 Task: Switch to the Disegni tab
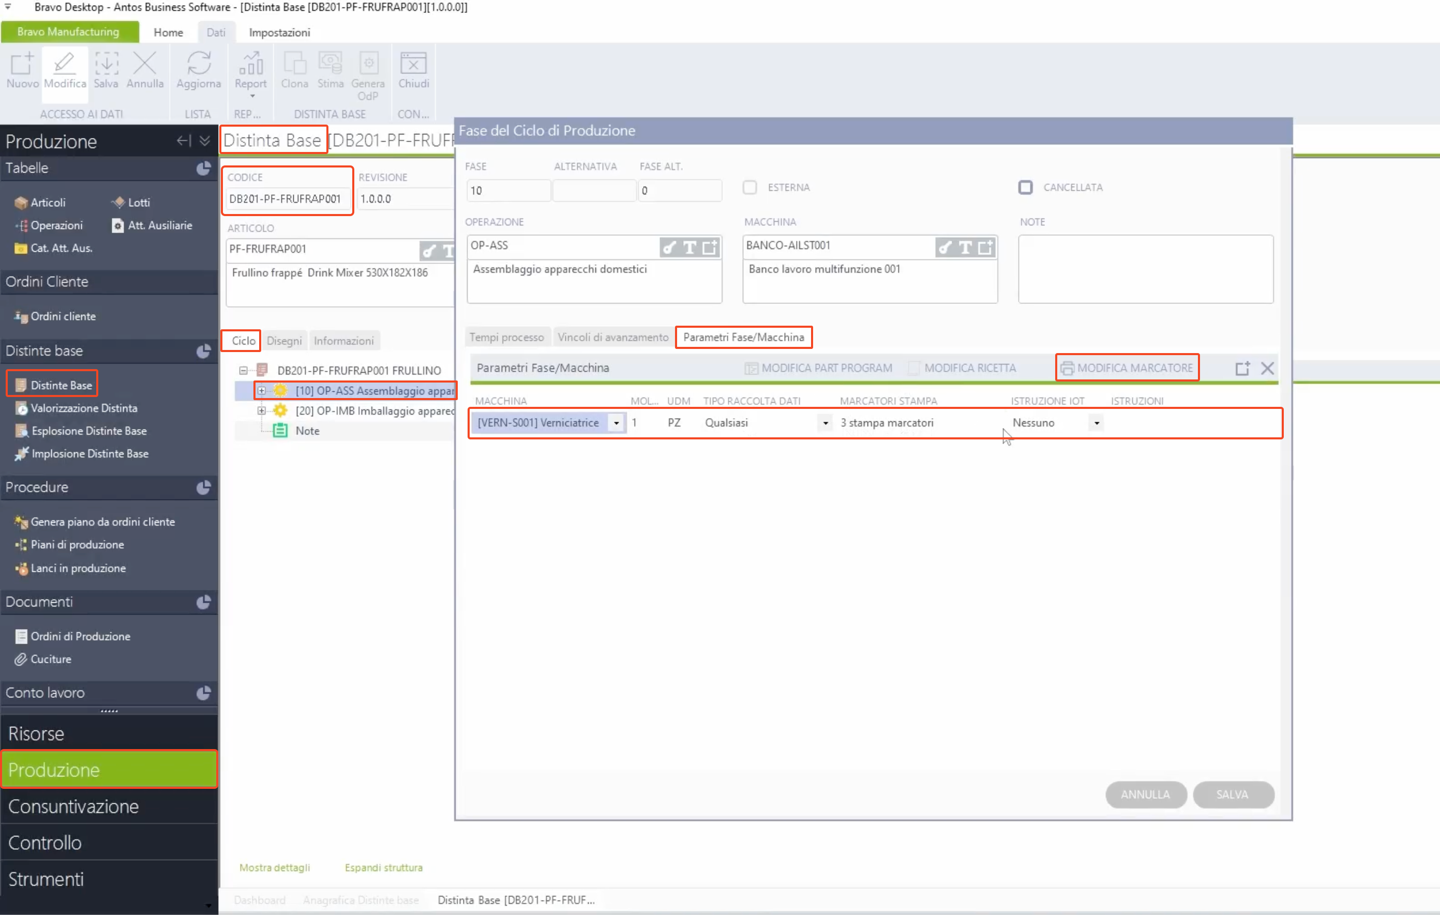tap(284, 341)
